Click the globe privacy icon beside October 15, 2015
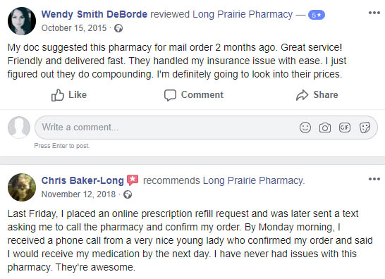385x279 pixels. click(x=118, y=28)
